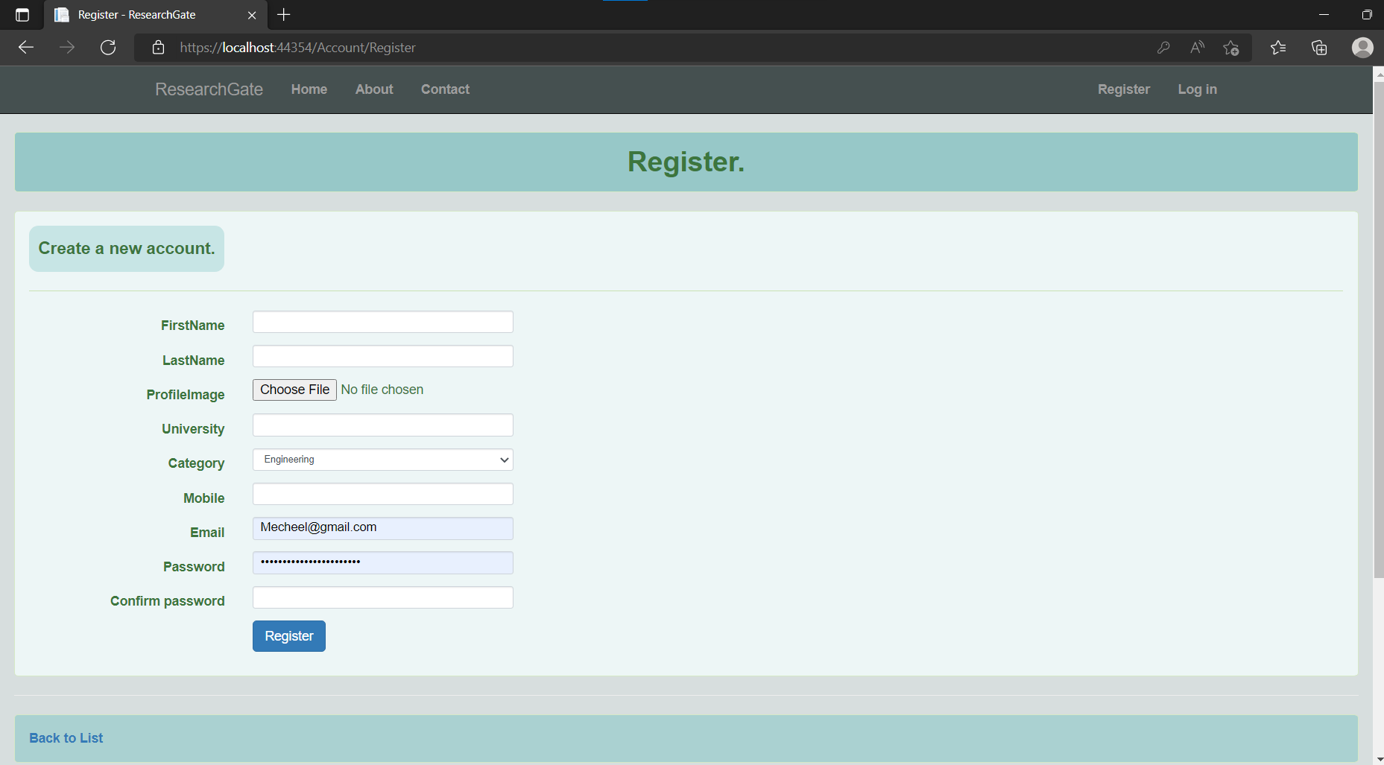Open the Contact page
The height and width of the screenshot is (765, 1384).
pyautogui.click(x=444, y=89)
